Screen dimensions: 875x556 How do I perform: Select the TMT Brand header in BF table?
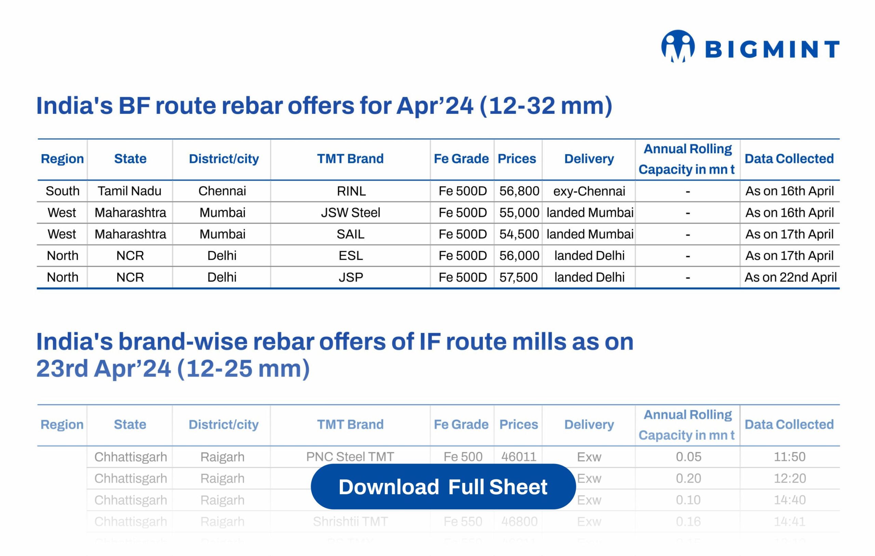pyautogui.click(x=350, y=159)
